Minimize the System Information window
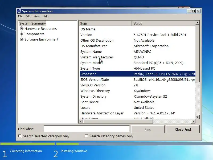213x160 pixels. (189, 11)
